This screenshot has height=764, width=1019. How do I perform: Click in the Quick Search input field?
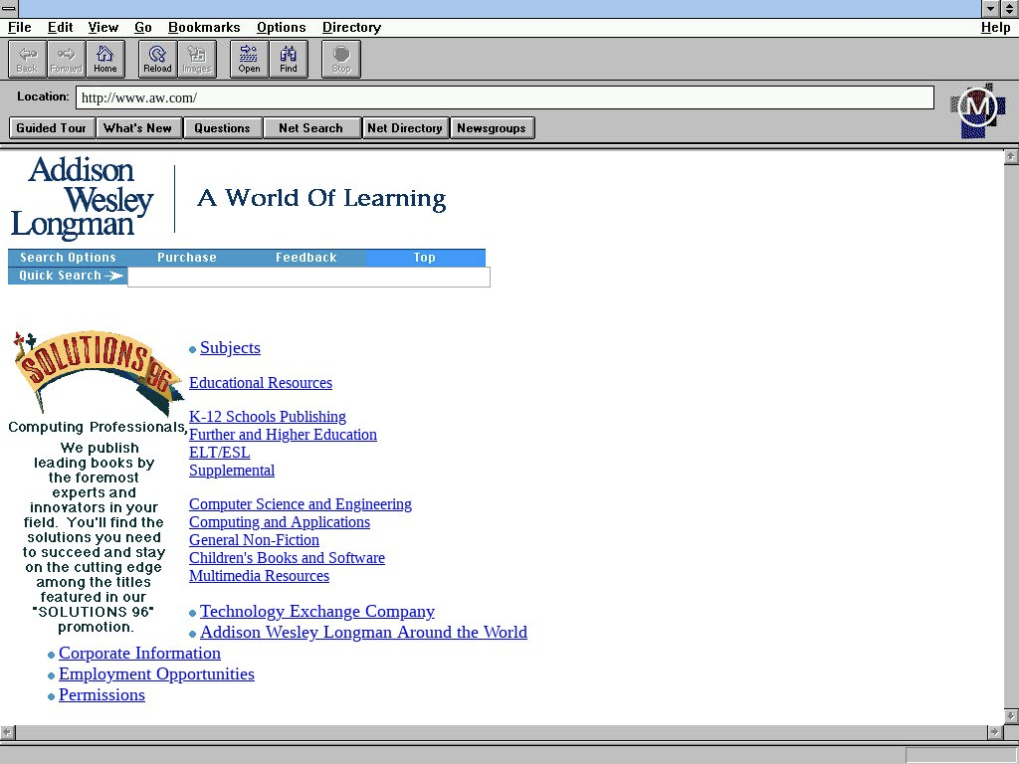308,278
